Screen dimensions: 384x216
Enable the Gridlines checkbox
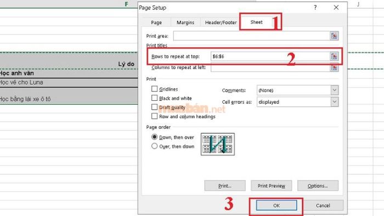click(154, 89)
